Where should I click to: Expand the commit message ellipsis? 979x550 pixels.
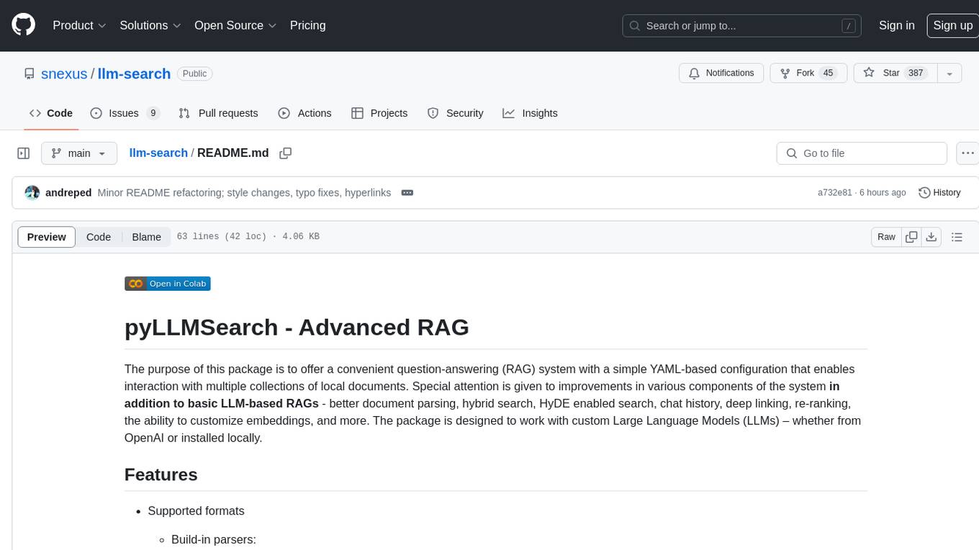coord(407,193)
